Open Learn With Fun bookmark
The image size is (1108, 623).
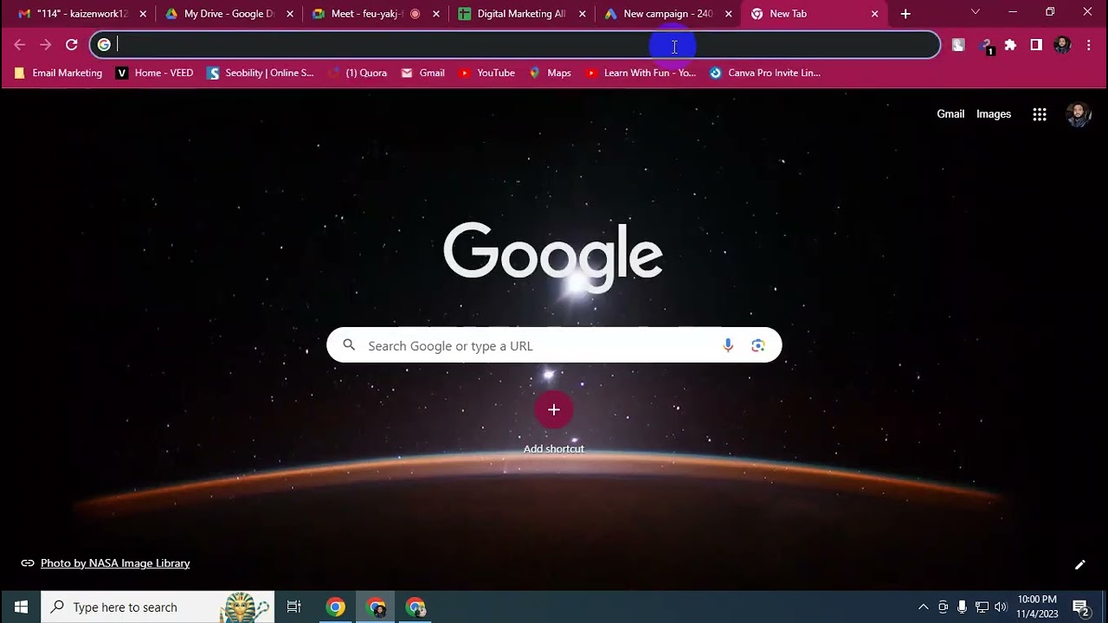[x=641, y=73]
